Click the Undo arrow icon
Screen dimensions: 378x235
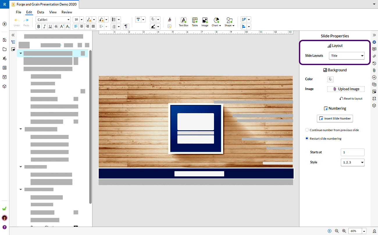point(17,20)
